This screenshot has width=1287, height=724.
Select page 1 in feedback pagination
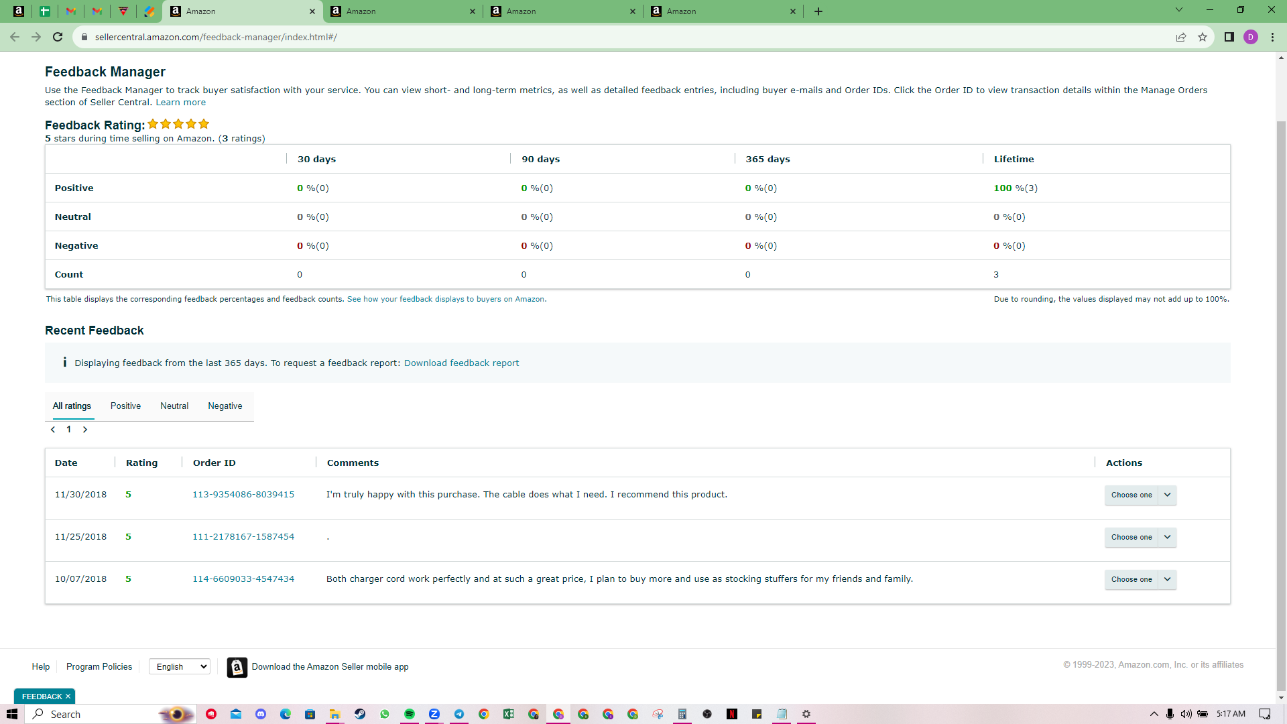[x=69, y=430]
